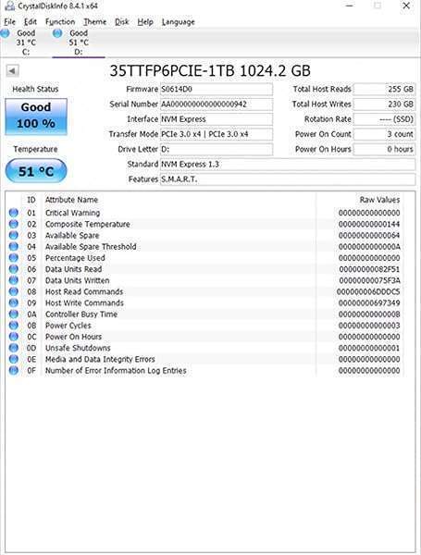Click the Transfer Mode field

tap(217, 134)
